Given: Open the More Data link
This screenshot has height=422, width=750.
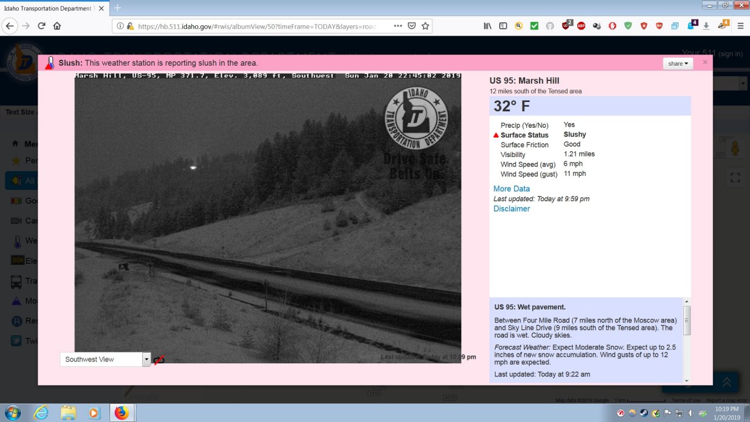Looking at the screenshot, I should 511,189.
